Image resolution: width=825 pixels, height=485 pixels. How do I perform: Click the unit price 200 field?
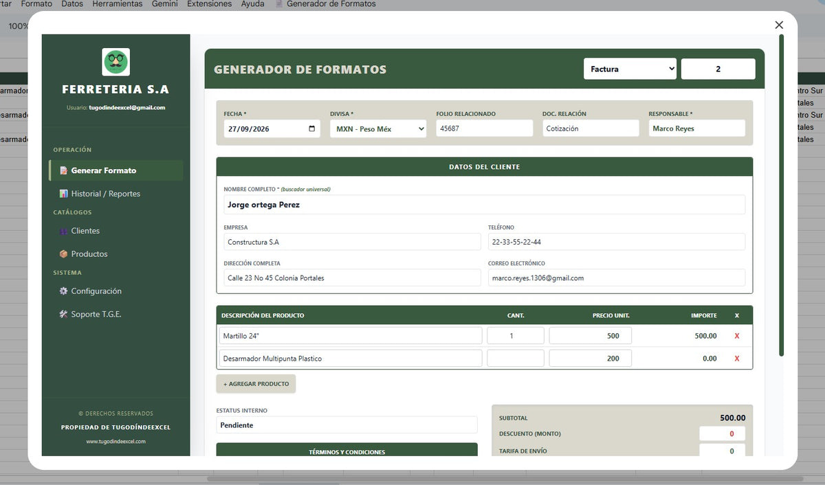591,359
